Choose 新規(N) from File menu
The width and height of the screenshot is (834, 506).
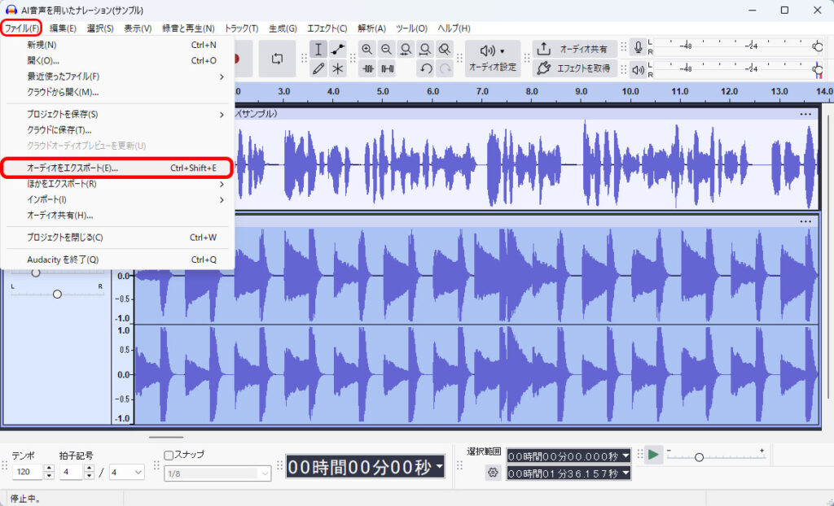coord(117,46)
